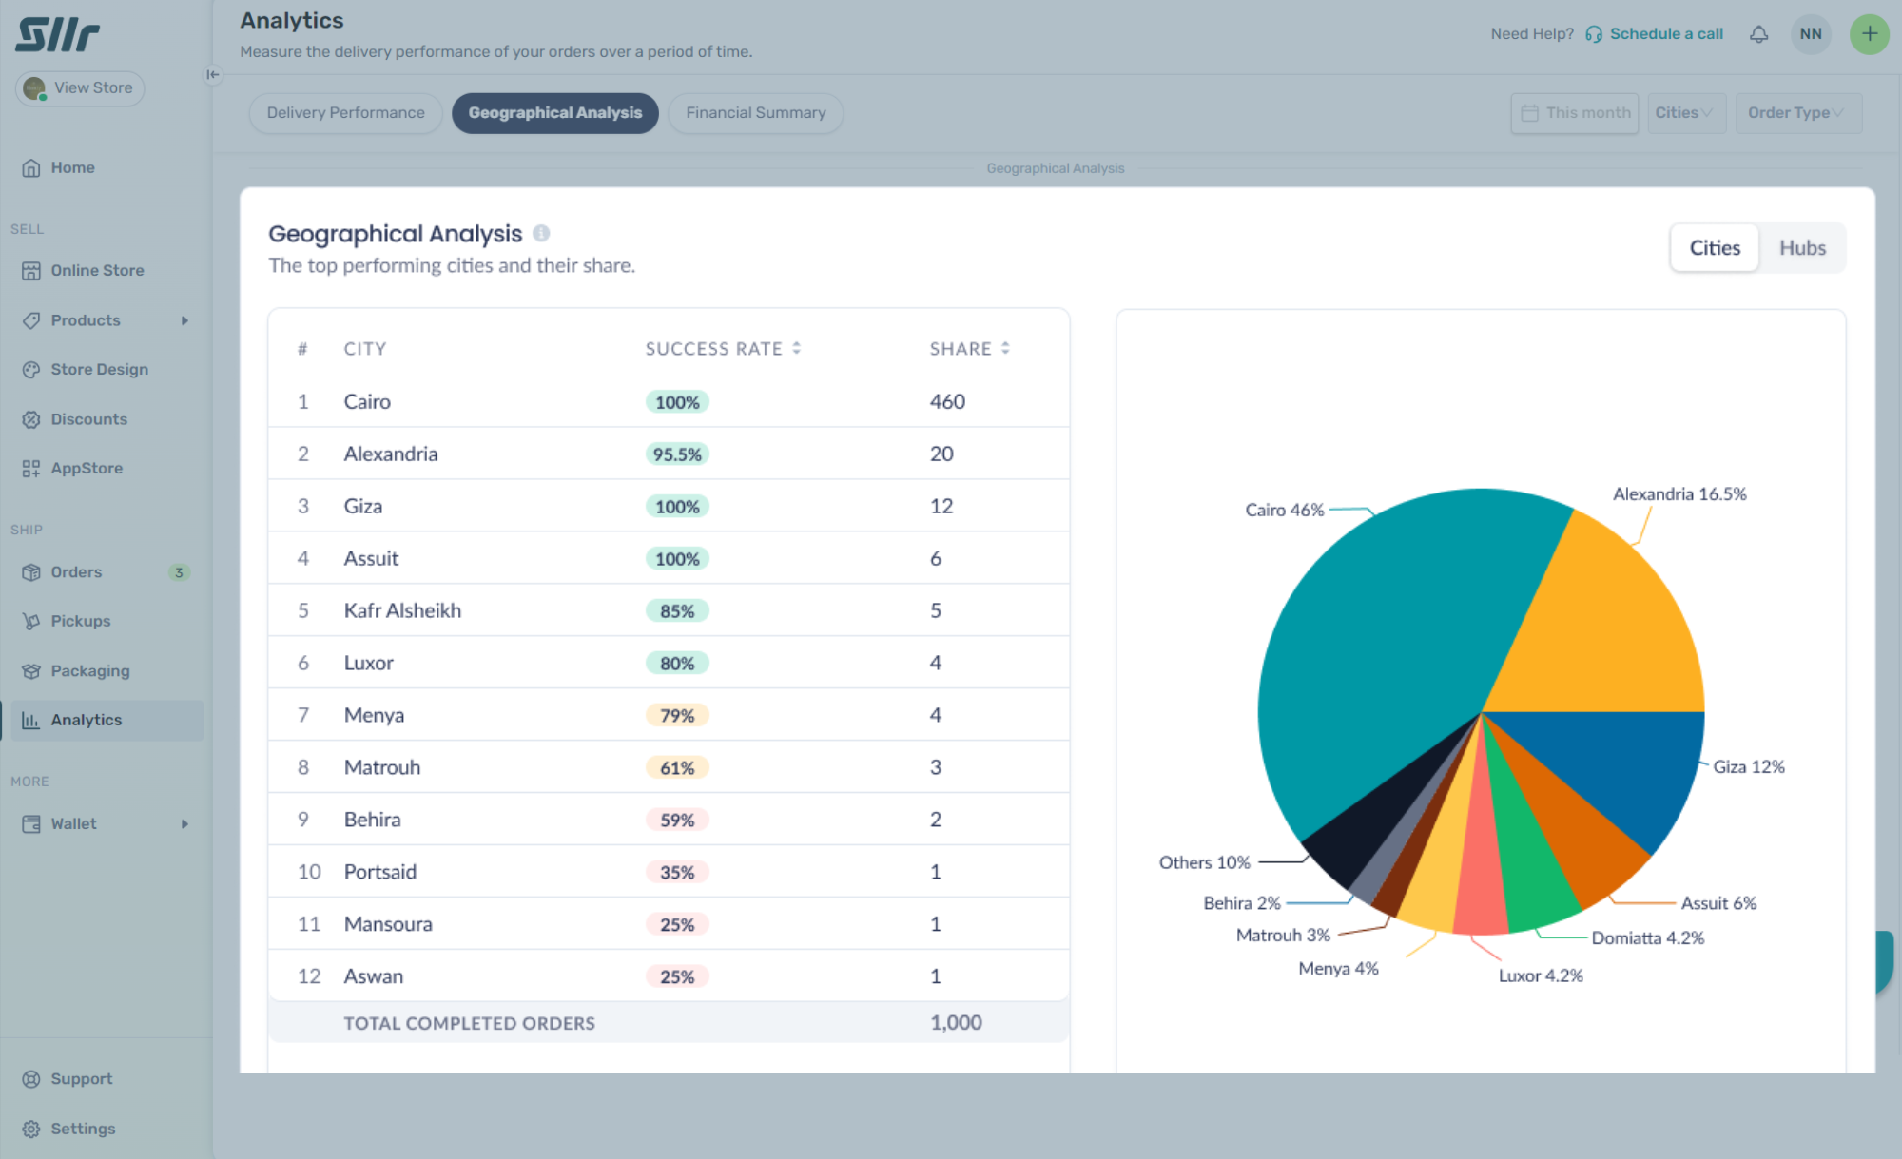Open Packaging in the sidebar
The height and width of the screenshot is (1159, 1902).
click(89, 670)
